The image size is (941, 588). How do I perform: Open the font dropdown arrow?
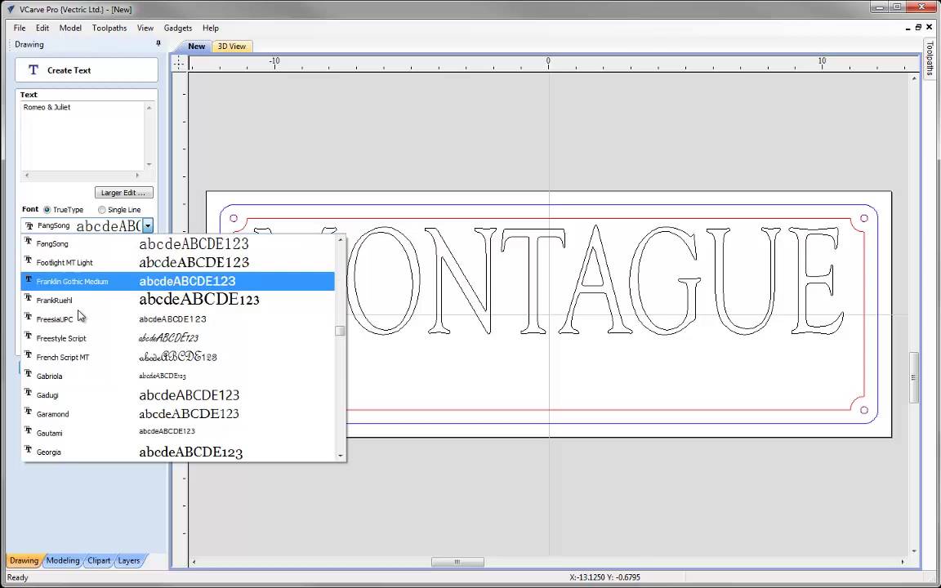148,225
